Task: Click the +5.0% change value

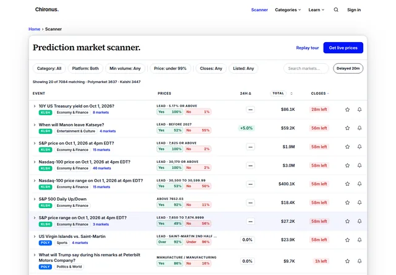Action: point(246,128)
